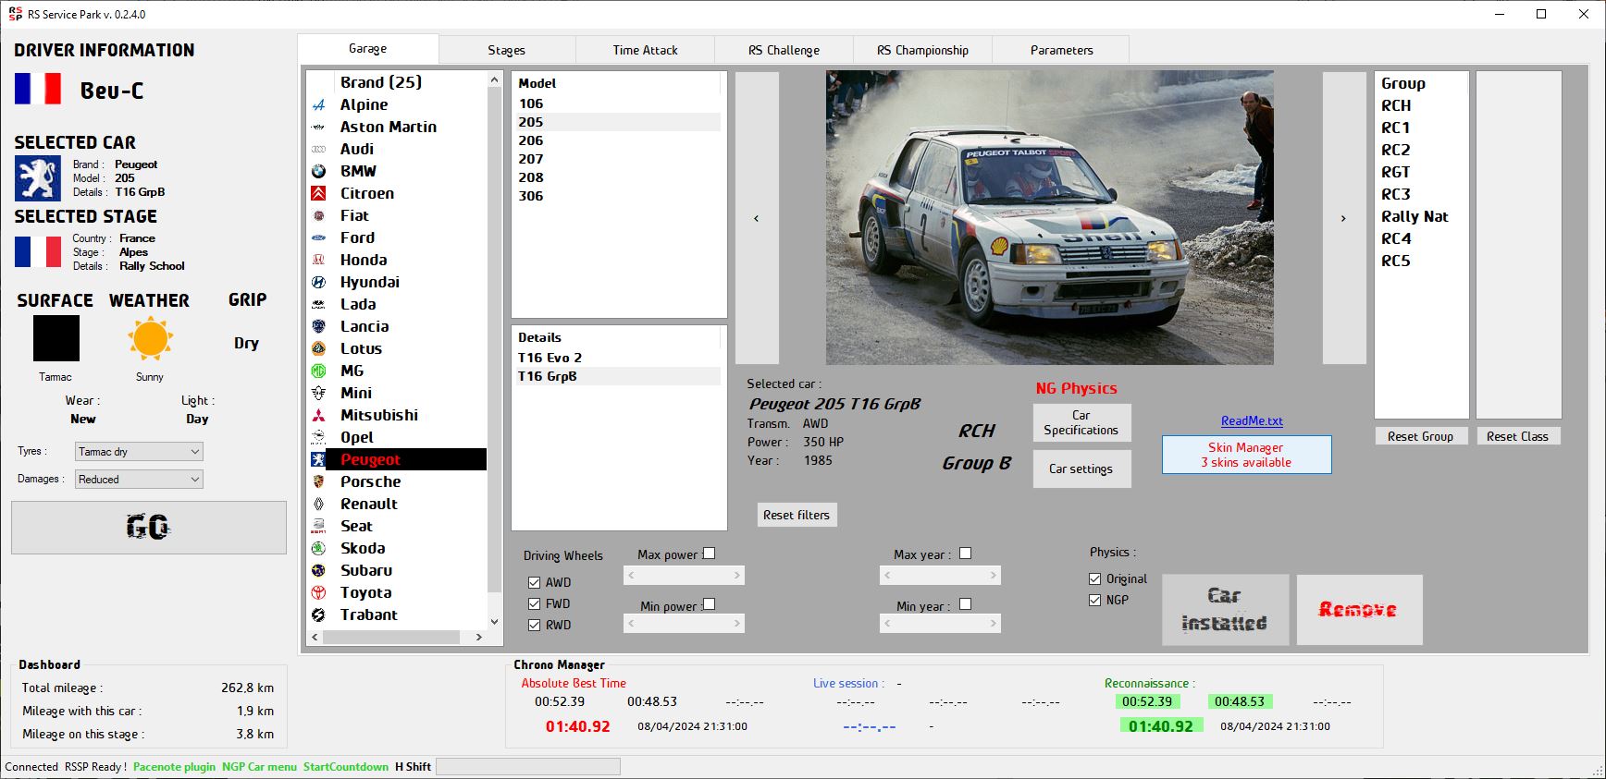Click the Lotus logo icon

pyautogui.click(x=318, y=348)
